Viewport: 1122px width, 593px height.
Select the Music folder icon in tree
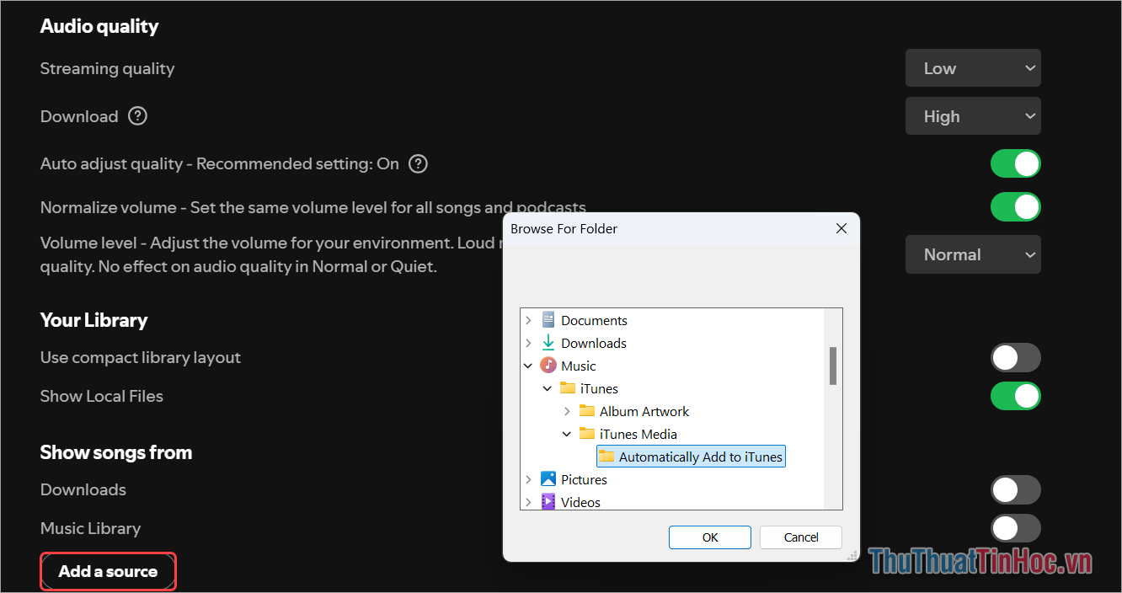pos(548,366)
